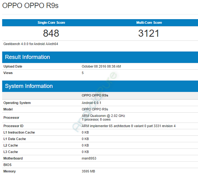Click the L1 Data Cache 0 KB value
The height and width of the screenshot is (178, 198).
pyautogui.click(x=85, y=139)
